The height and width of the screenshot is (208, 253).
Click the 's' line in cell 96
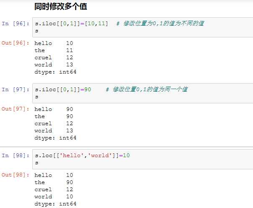tap(36, 31)
